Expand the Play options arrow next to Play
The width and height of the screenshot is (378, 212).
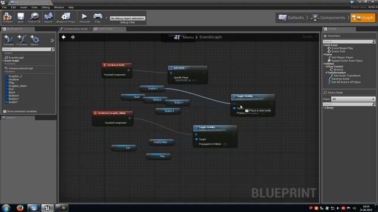[x=106, y=18]
